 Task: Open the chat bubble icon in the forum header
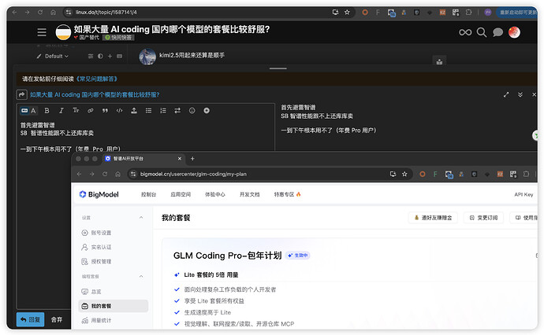(497, 32)
